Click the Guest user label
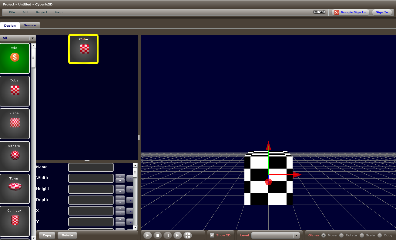396x240 pixels. coord(319,12)
